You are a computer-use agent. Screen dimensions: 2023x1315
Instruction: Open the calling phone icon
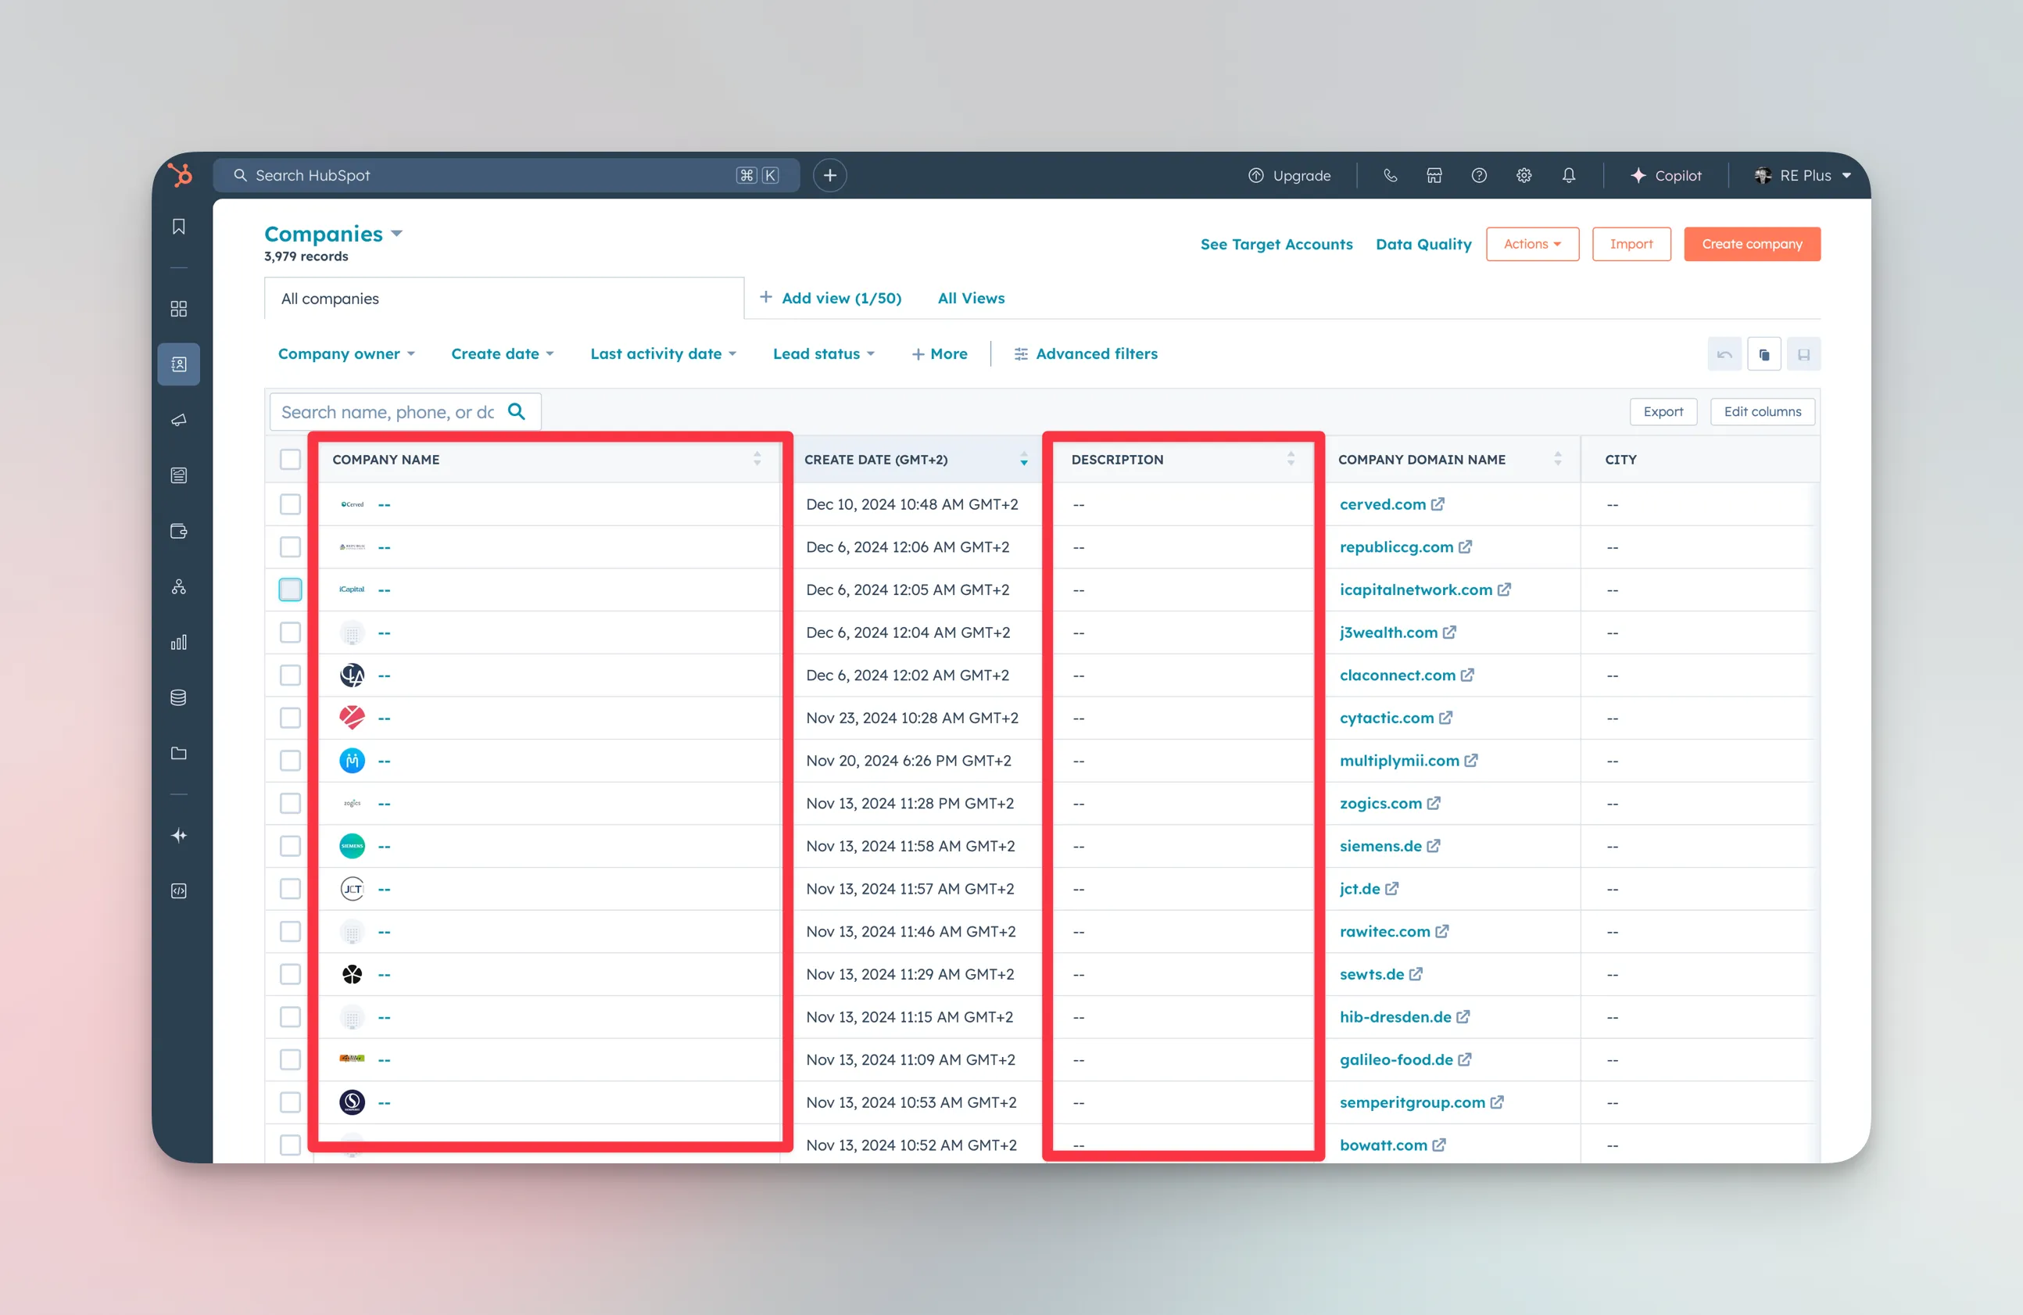pos(1390,175)
